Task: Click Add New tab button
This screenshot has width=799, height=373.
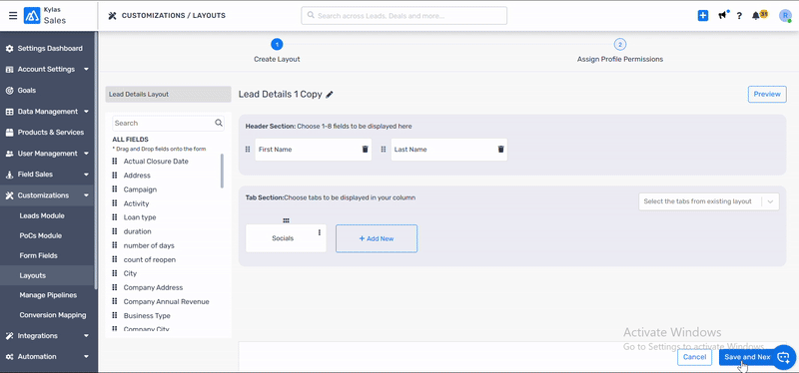Action: (x=377, y=238)
